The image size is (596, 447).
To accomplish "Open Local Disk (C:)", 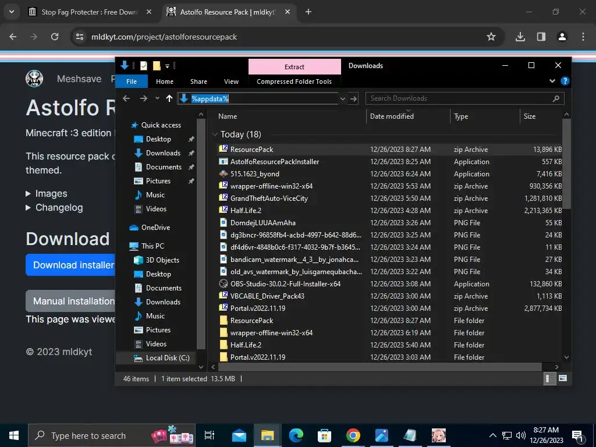I will [x=167, y=358].
